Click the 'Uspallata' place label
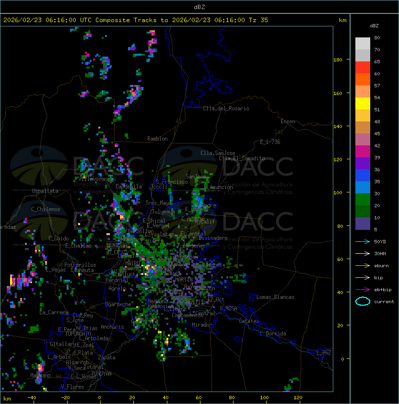Screen dimensions: 399x404 [45, 191]
